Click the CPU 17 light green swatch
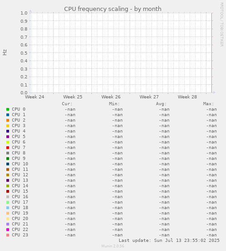Screen dimensions: 226x251 (8, 202)
